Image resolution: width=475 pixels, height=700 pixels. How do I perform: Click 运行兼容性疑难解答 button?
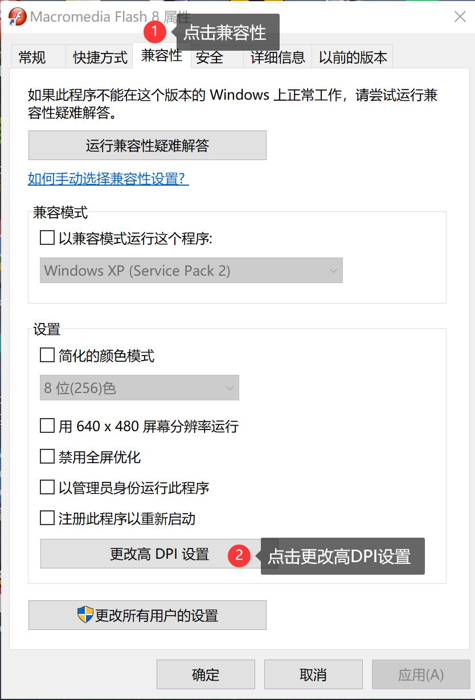point(147,145)
